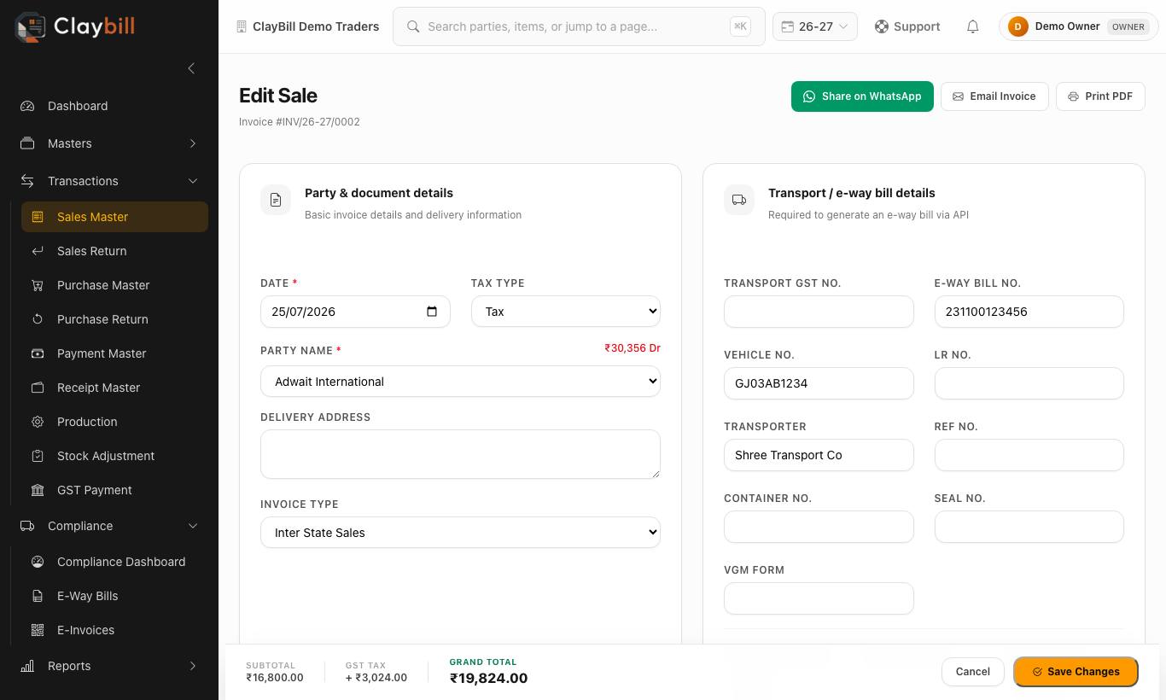Viewport: 1166px width, 700px height.
Task: Click Share on WhatsApp button
Action: (x=862, y=96)
